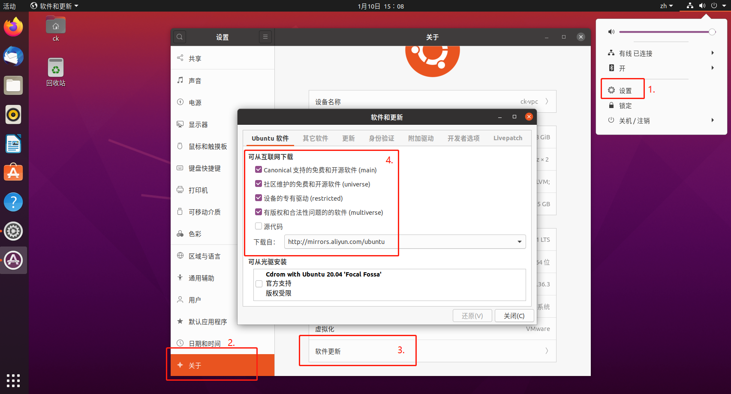Image resolution: width=731 pixels, height=394 pixels.
Task: Click the Show Applications grid icon
Action: (13, 381)
